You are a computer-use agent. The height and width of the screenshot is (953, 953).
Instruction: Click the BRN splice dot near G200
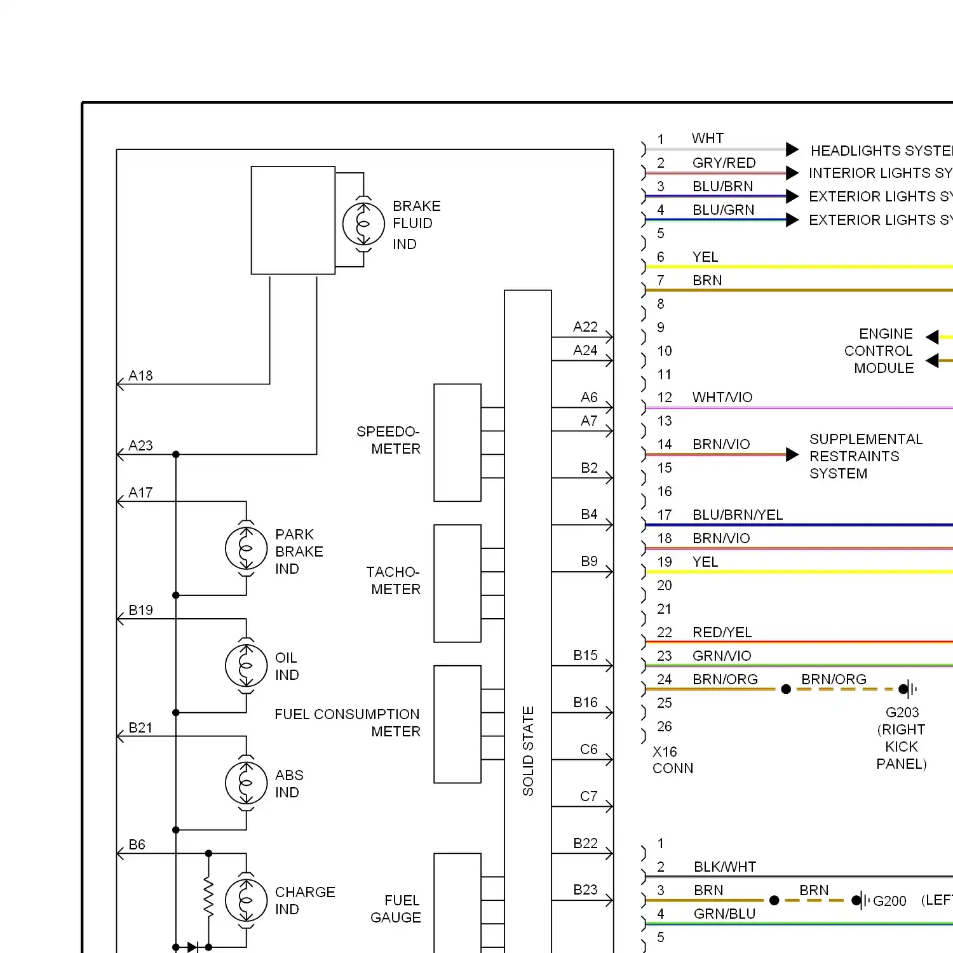(774, 900)
